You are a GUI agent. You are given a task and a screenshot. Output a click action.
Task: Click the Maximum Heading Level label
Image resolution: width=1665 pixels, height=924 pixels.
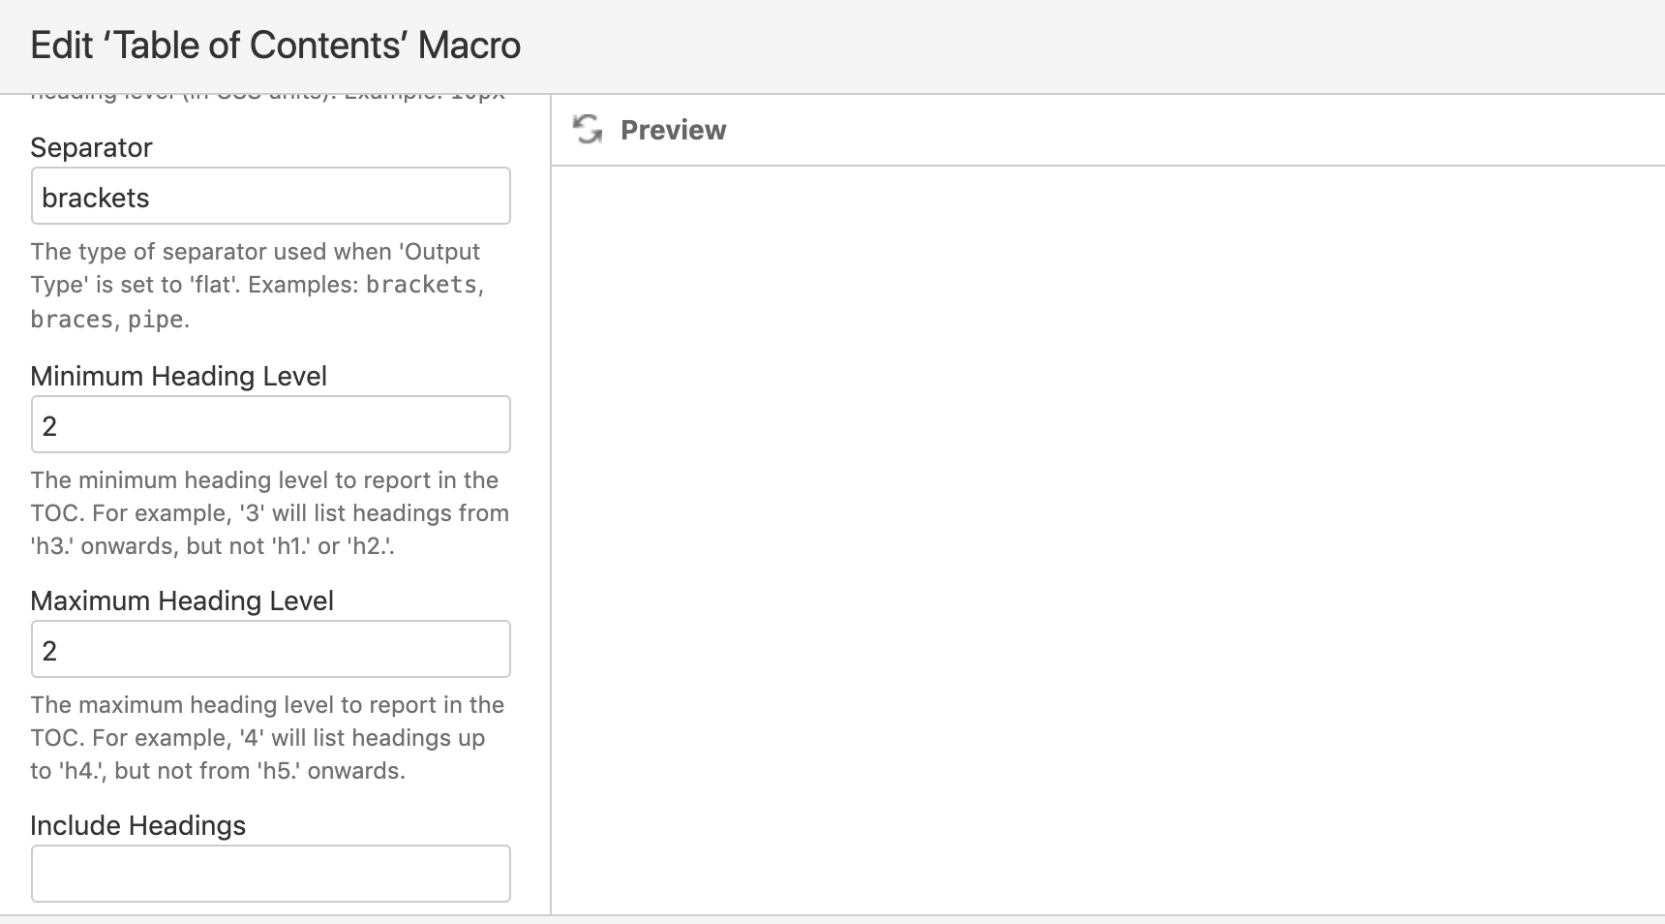point(182,601)
